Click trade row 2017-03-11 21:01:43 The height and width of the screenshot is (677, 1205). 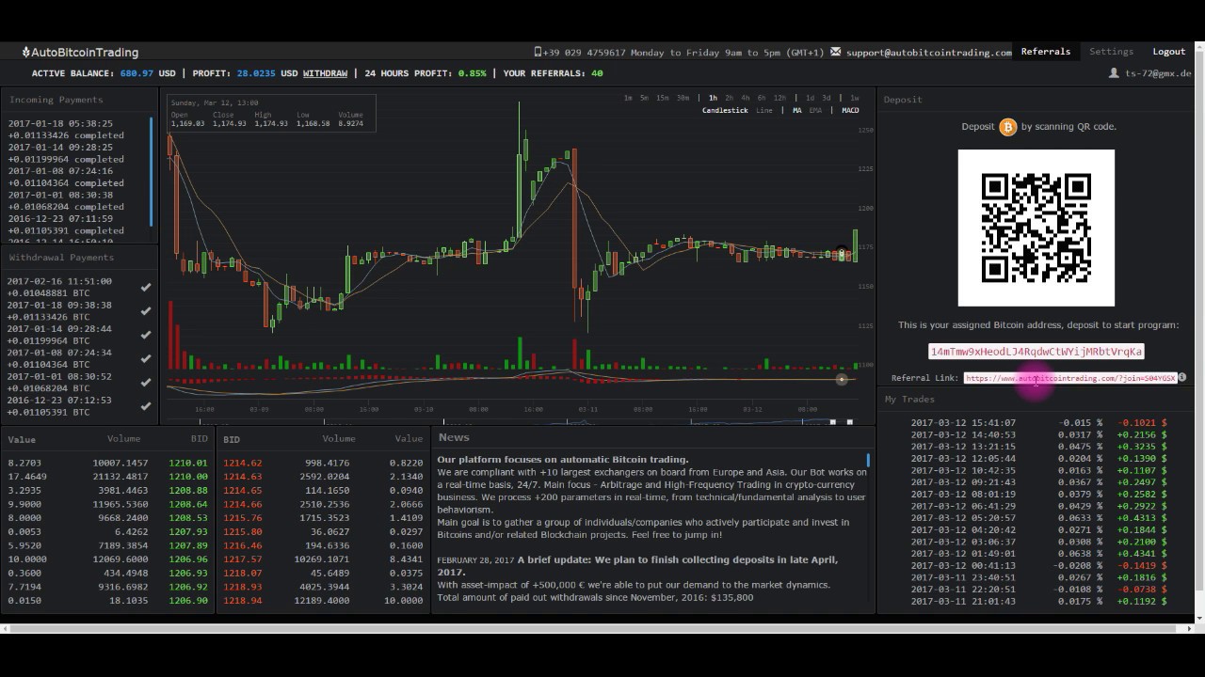pyautogui.click(x=1038, y=602)
